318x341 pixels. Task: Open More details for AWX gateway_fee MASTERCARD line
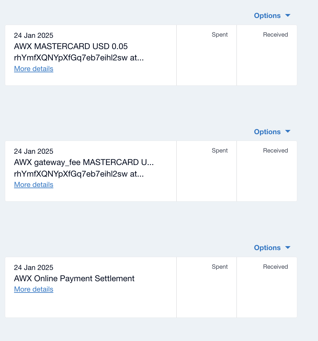point(34,185)
